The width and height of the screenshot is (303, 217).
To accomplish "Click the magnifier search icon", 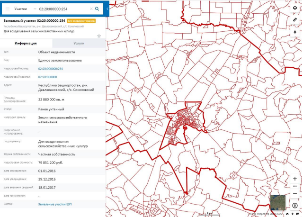I will [98, 9].
